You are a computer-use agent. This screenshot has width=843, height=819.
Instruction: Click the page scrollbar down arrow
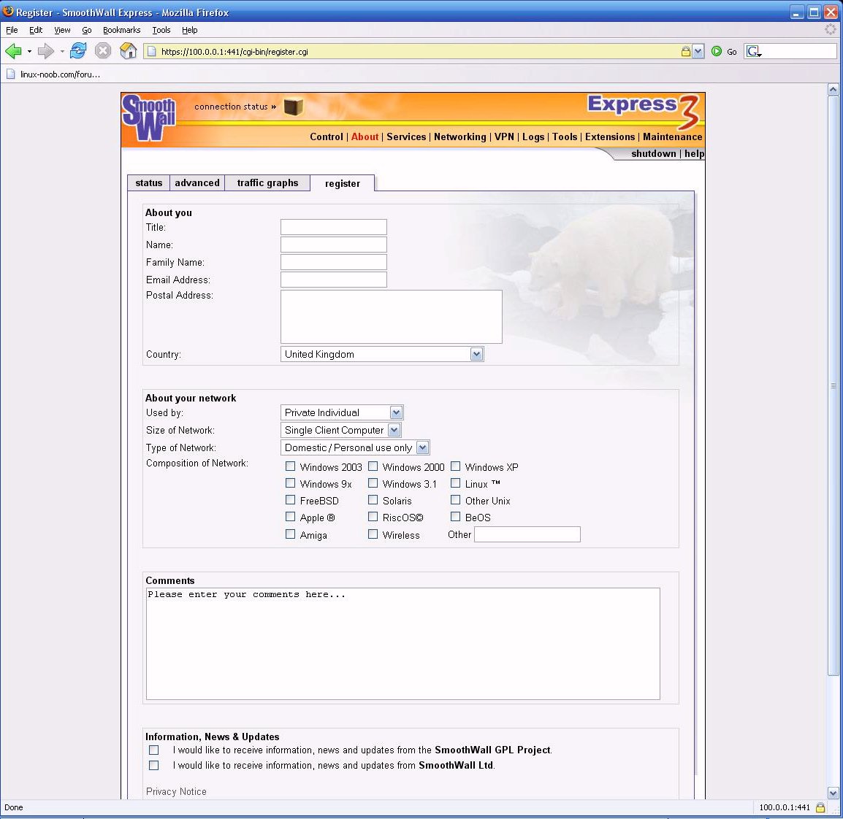[x=834, y=793]
